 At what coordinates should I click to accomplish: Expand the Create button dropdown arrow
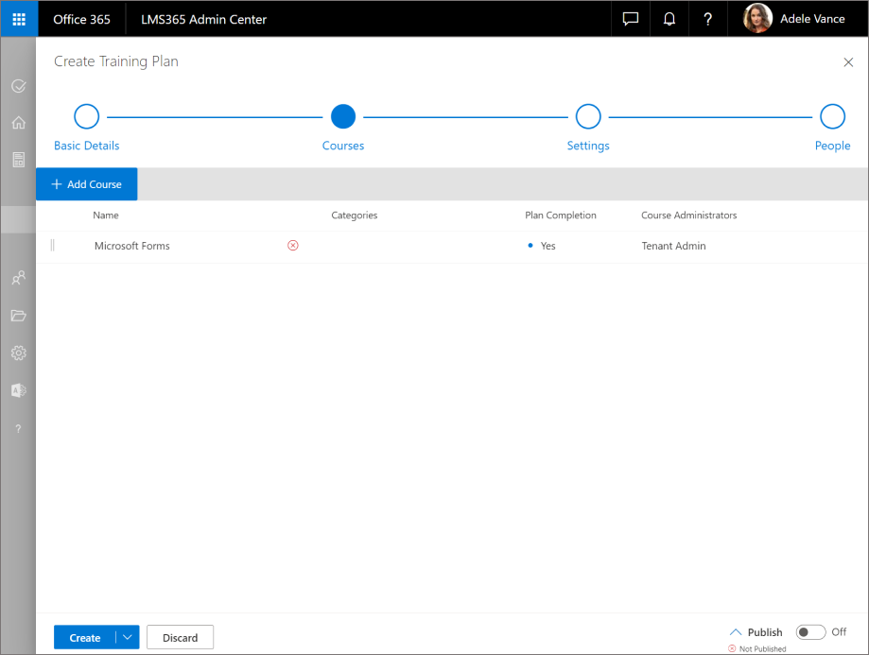click(128, 637)
